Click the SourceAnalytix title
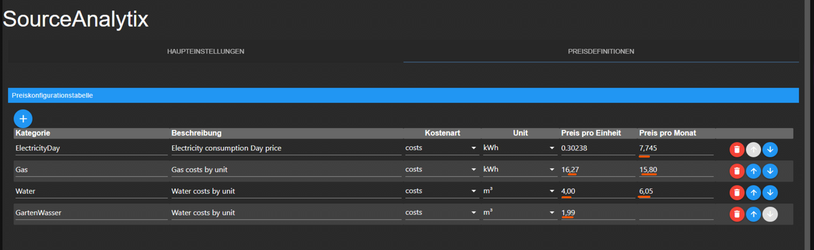Image resolution: width=814 pixels, height=250 pixels. point(75,18)
